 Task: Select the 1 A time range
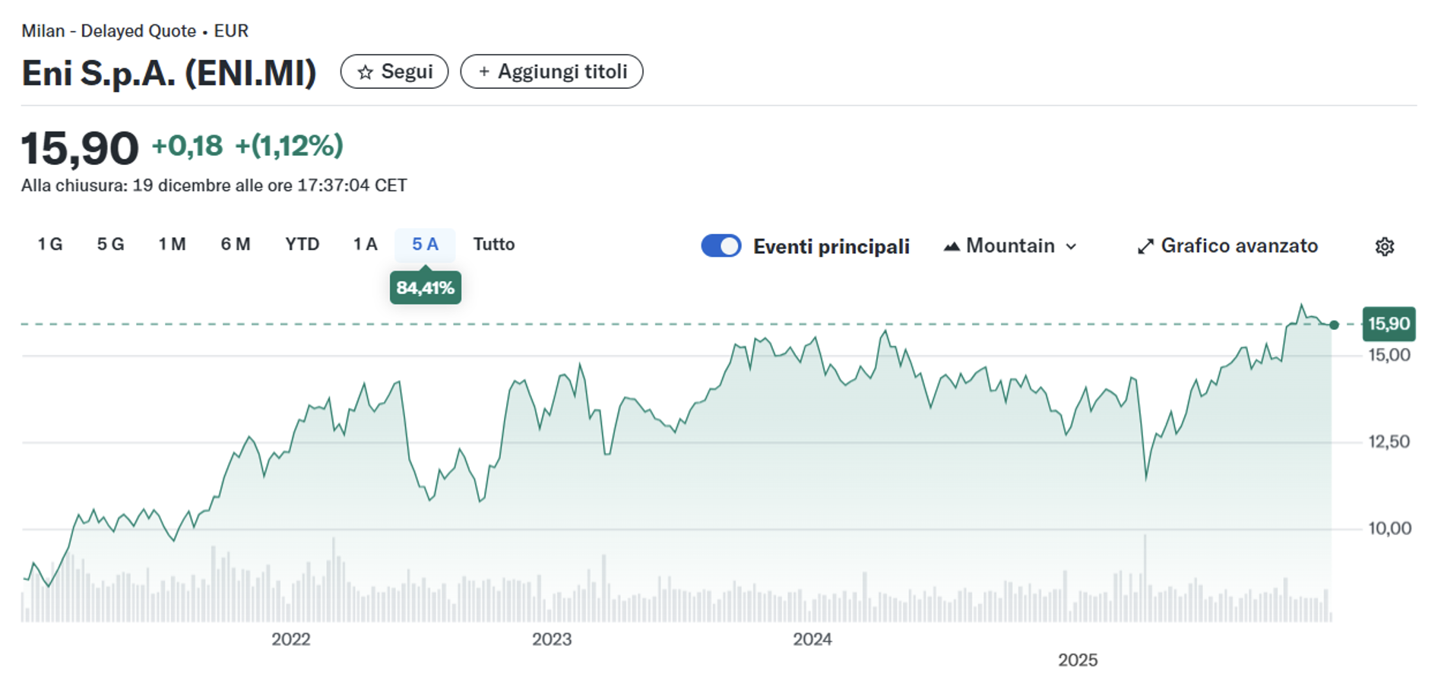(x=365, y=245)
